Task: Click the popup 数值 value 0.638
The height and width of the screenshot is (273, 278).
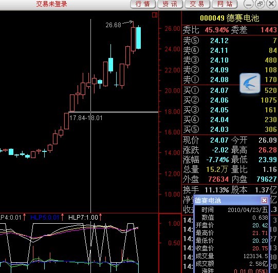Action: pos(260,218)
